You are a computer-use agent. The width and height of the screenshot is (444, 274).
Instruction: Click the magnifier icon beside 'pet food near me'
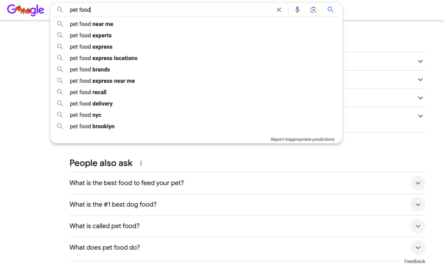click(60, 24)
